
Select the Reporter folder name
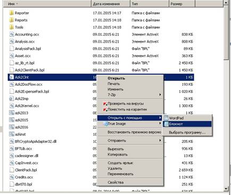(22, 13)
